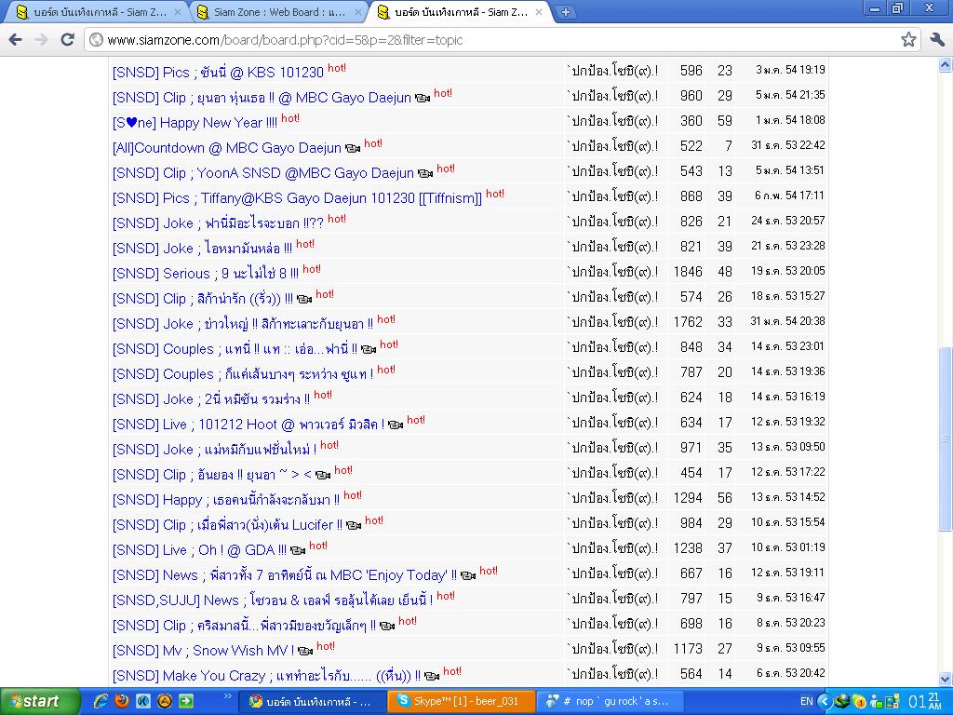Viewport: 953px width, 715px height.
Task: Click the EN language indicator
Action: click(806, 702)
